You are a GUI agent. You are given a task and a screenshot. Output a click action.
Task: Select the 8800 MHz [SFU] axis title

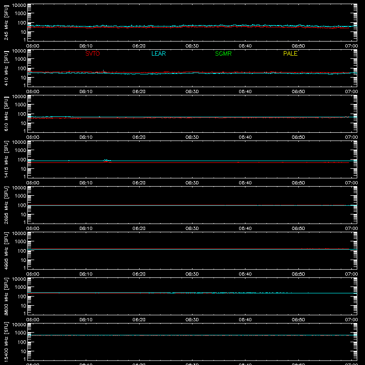(6, 296)
